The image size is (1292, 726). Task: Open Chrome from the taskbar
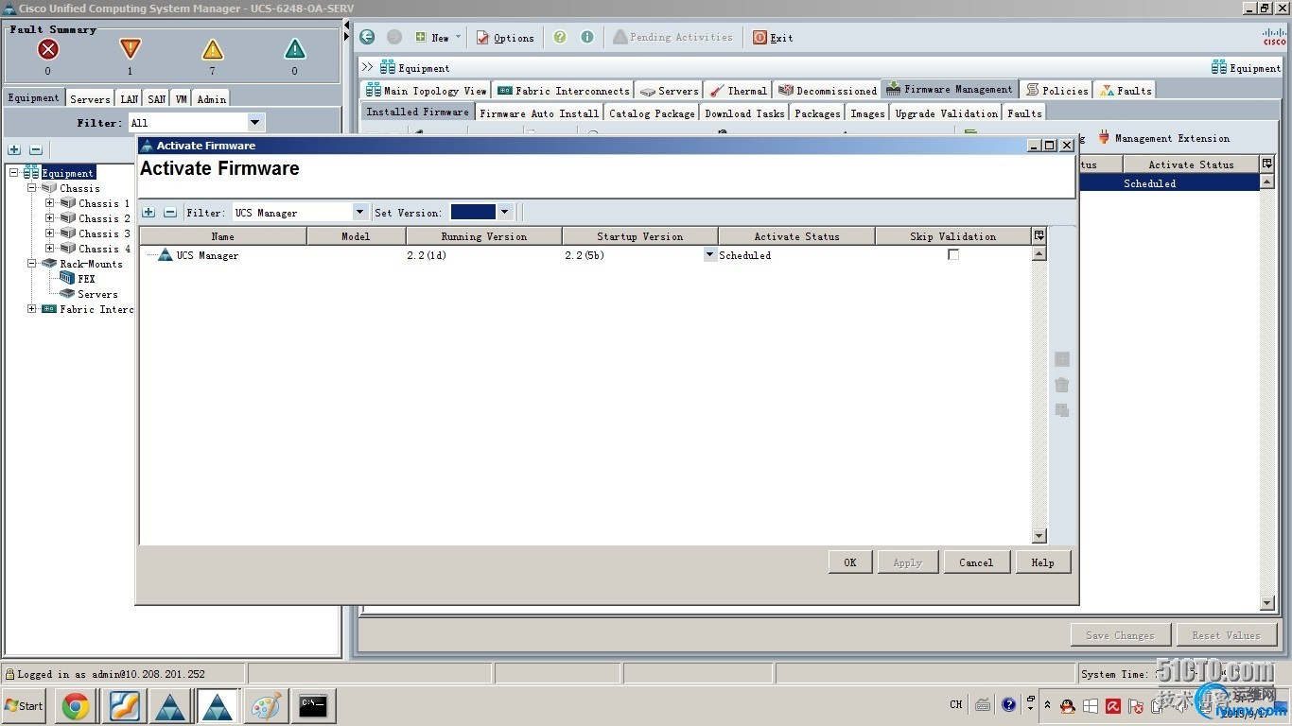(76, 706)
